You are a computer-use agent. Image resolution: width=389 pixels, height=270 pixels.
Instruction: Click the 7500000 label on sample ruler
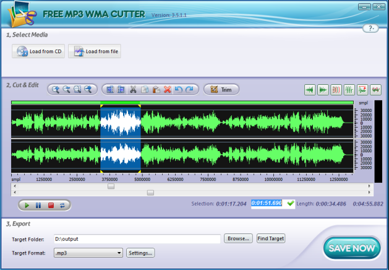click(x=208, y=180)
